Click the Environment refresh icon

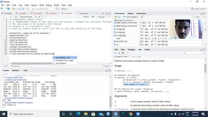pyautogui.click(x=203, y=17)
